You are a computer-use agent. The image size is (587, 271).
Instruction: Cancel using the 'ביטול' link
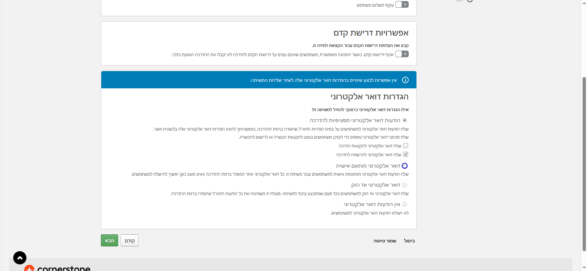coord(409,241)
